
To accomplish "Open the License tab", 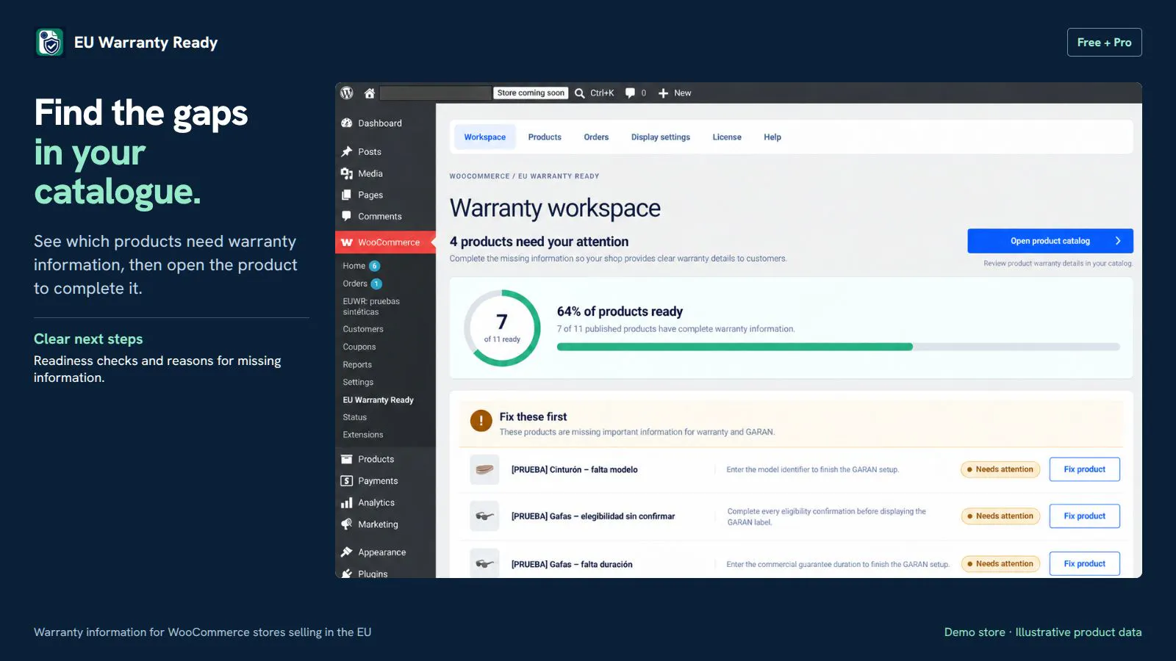I will pyautogui.click(x=727, y=137).
